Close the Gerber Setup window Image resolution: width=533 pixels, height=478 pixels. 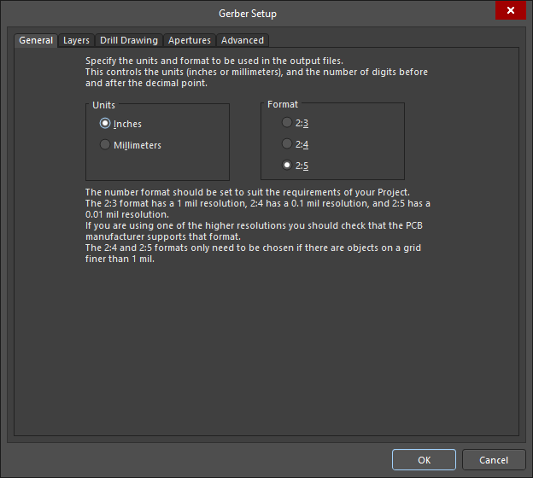click(x=511, y=10)
